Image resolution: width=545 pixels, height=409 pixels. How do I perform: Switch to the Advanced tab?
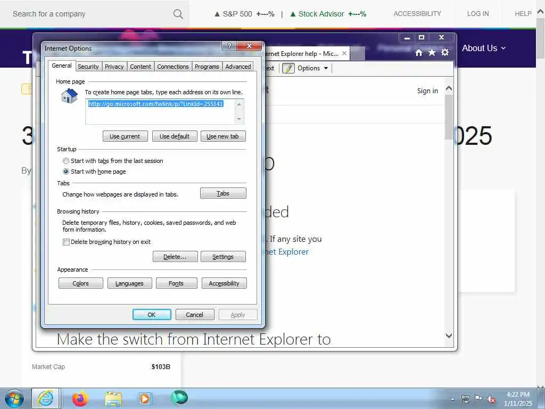pos(238,67)
